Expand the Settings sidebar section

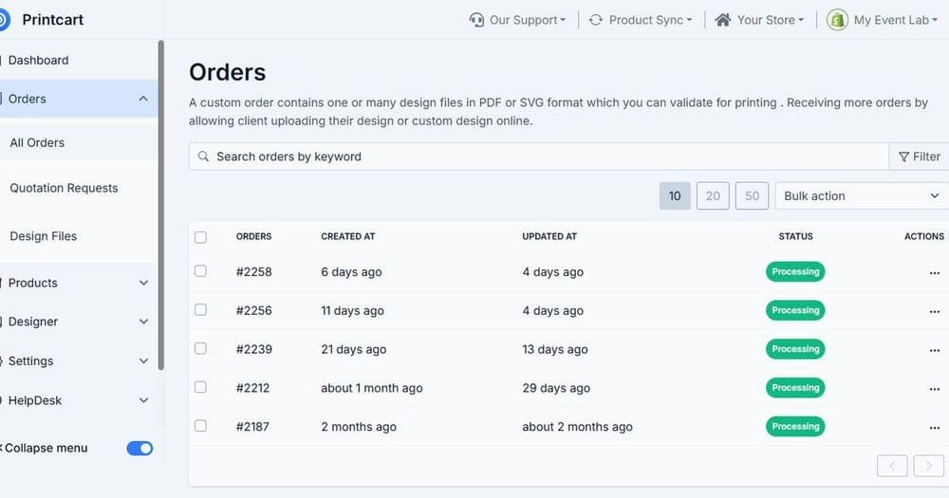coord(143,360)
